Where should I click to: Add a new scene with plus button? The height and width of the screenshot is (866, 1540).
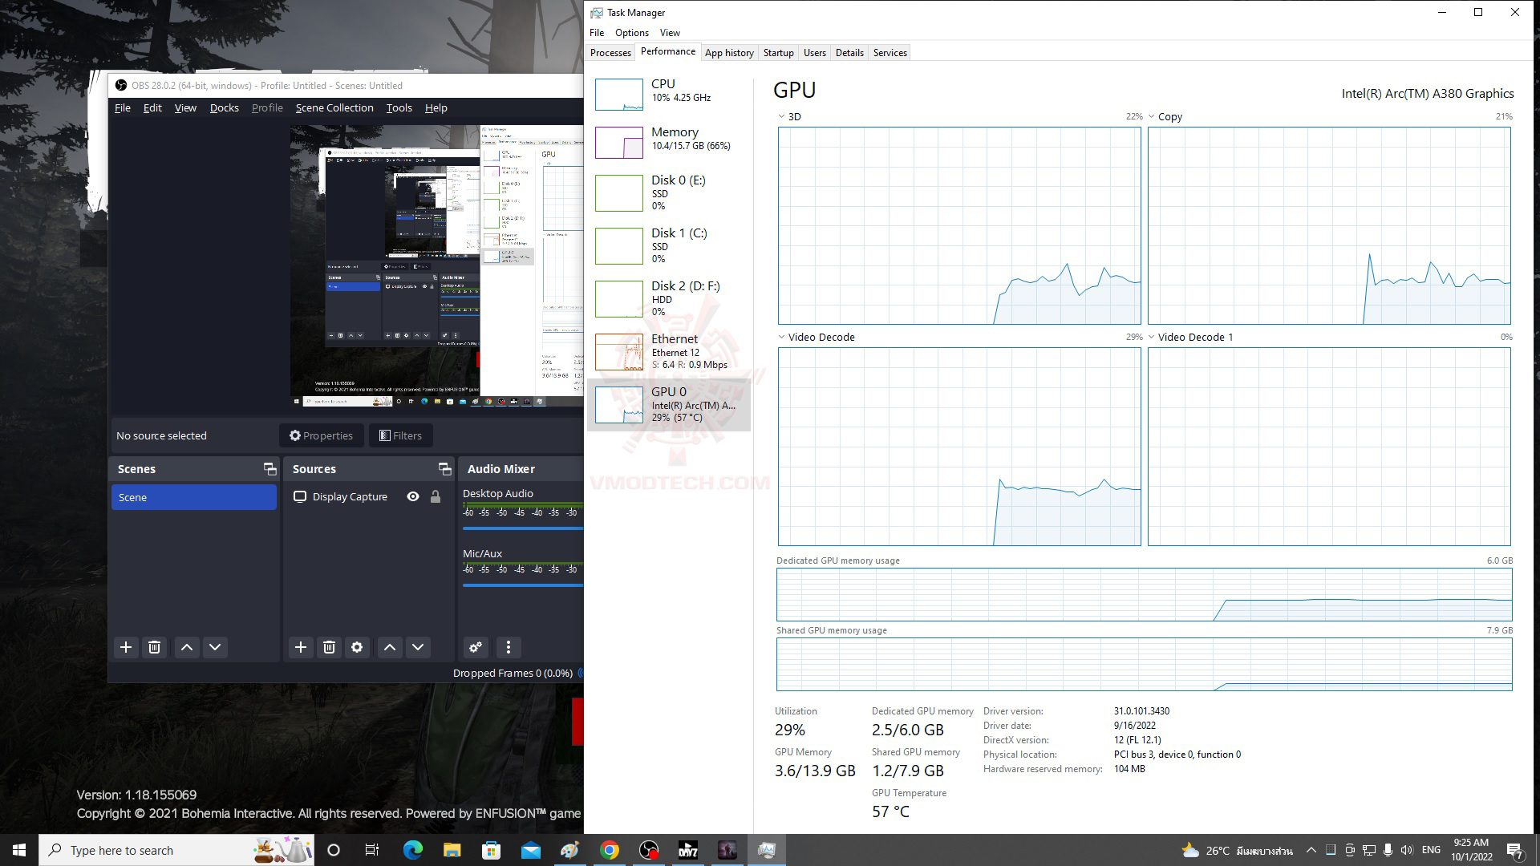pos(126,647)
